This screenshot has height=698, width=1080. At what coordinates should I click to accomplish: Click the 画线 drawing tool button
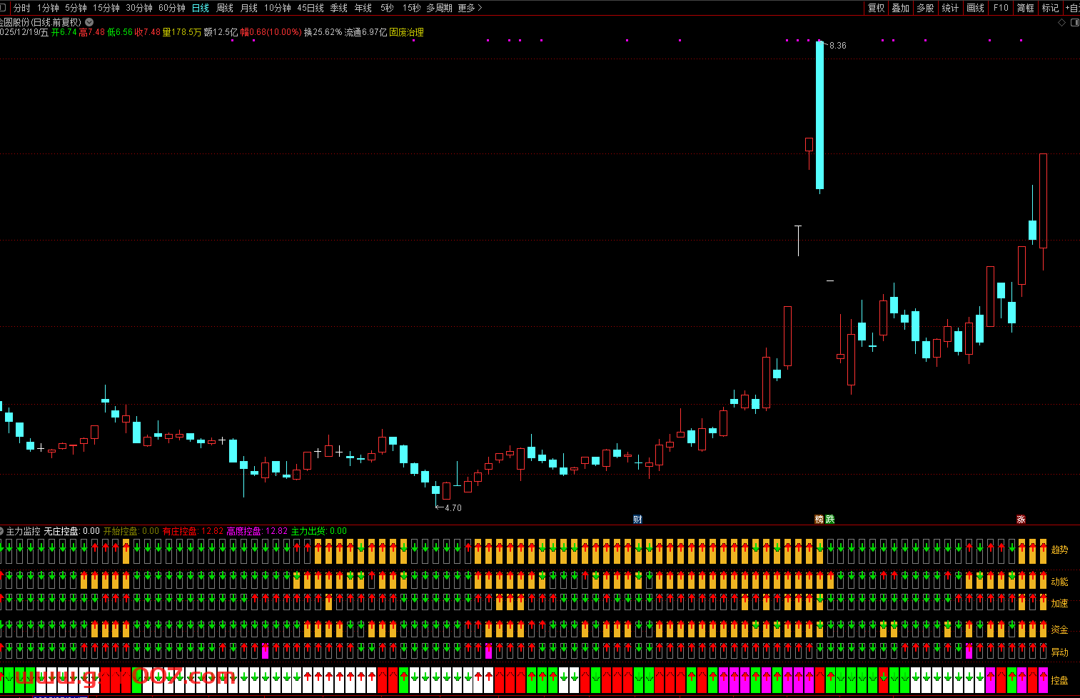pyautogui.click(x=975, y=8)
